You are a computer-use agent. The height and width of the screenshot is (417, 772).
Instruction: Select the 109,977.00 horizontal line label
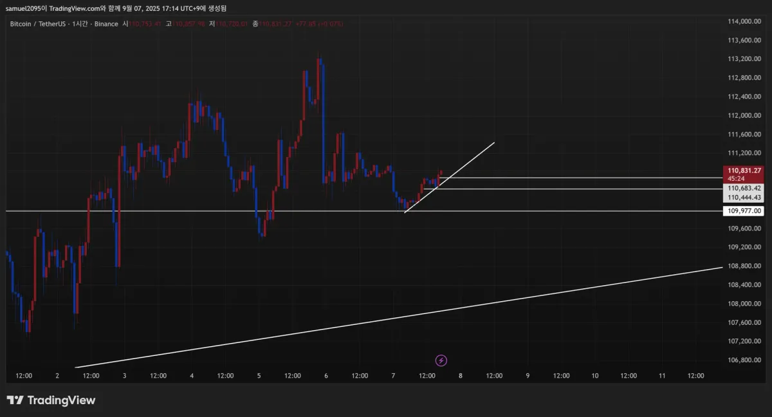pyautogui.click(x=744, y=211)
